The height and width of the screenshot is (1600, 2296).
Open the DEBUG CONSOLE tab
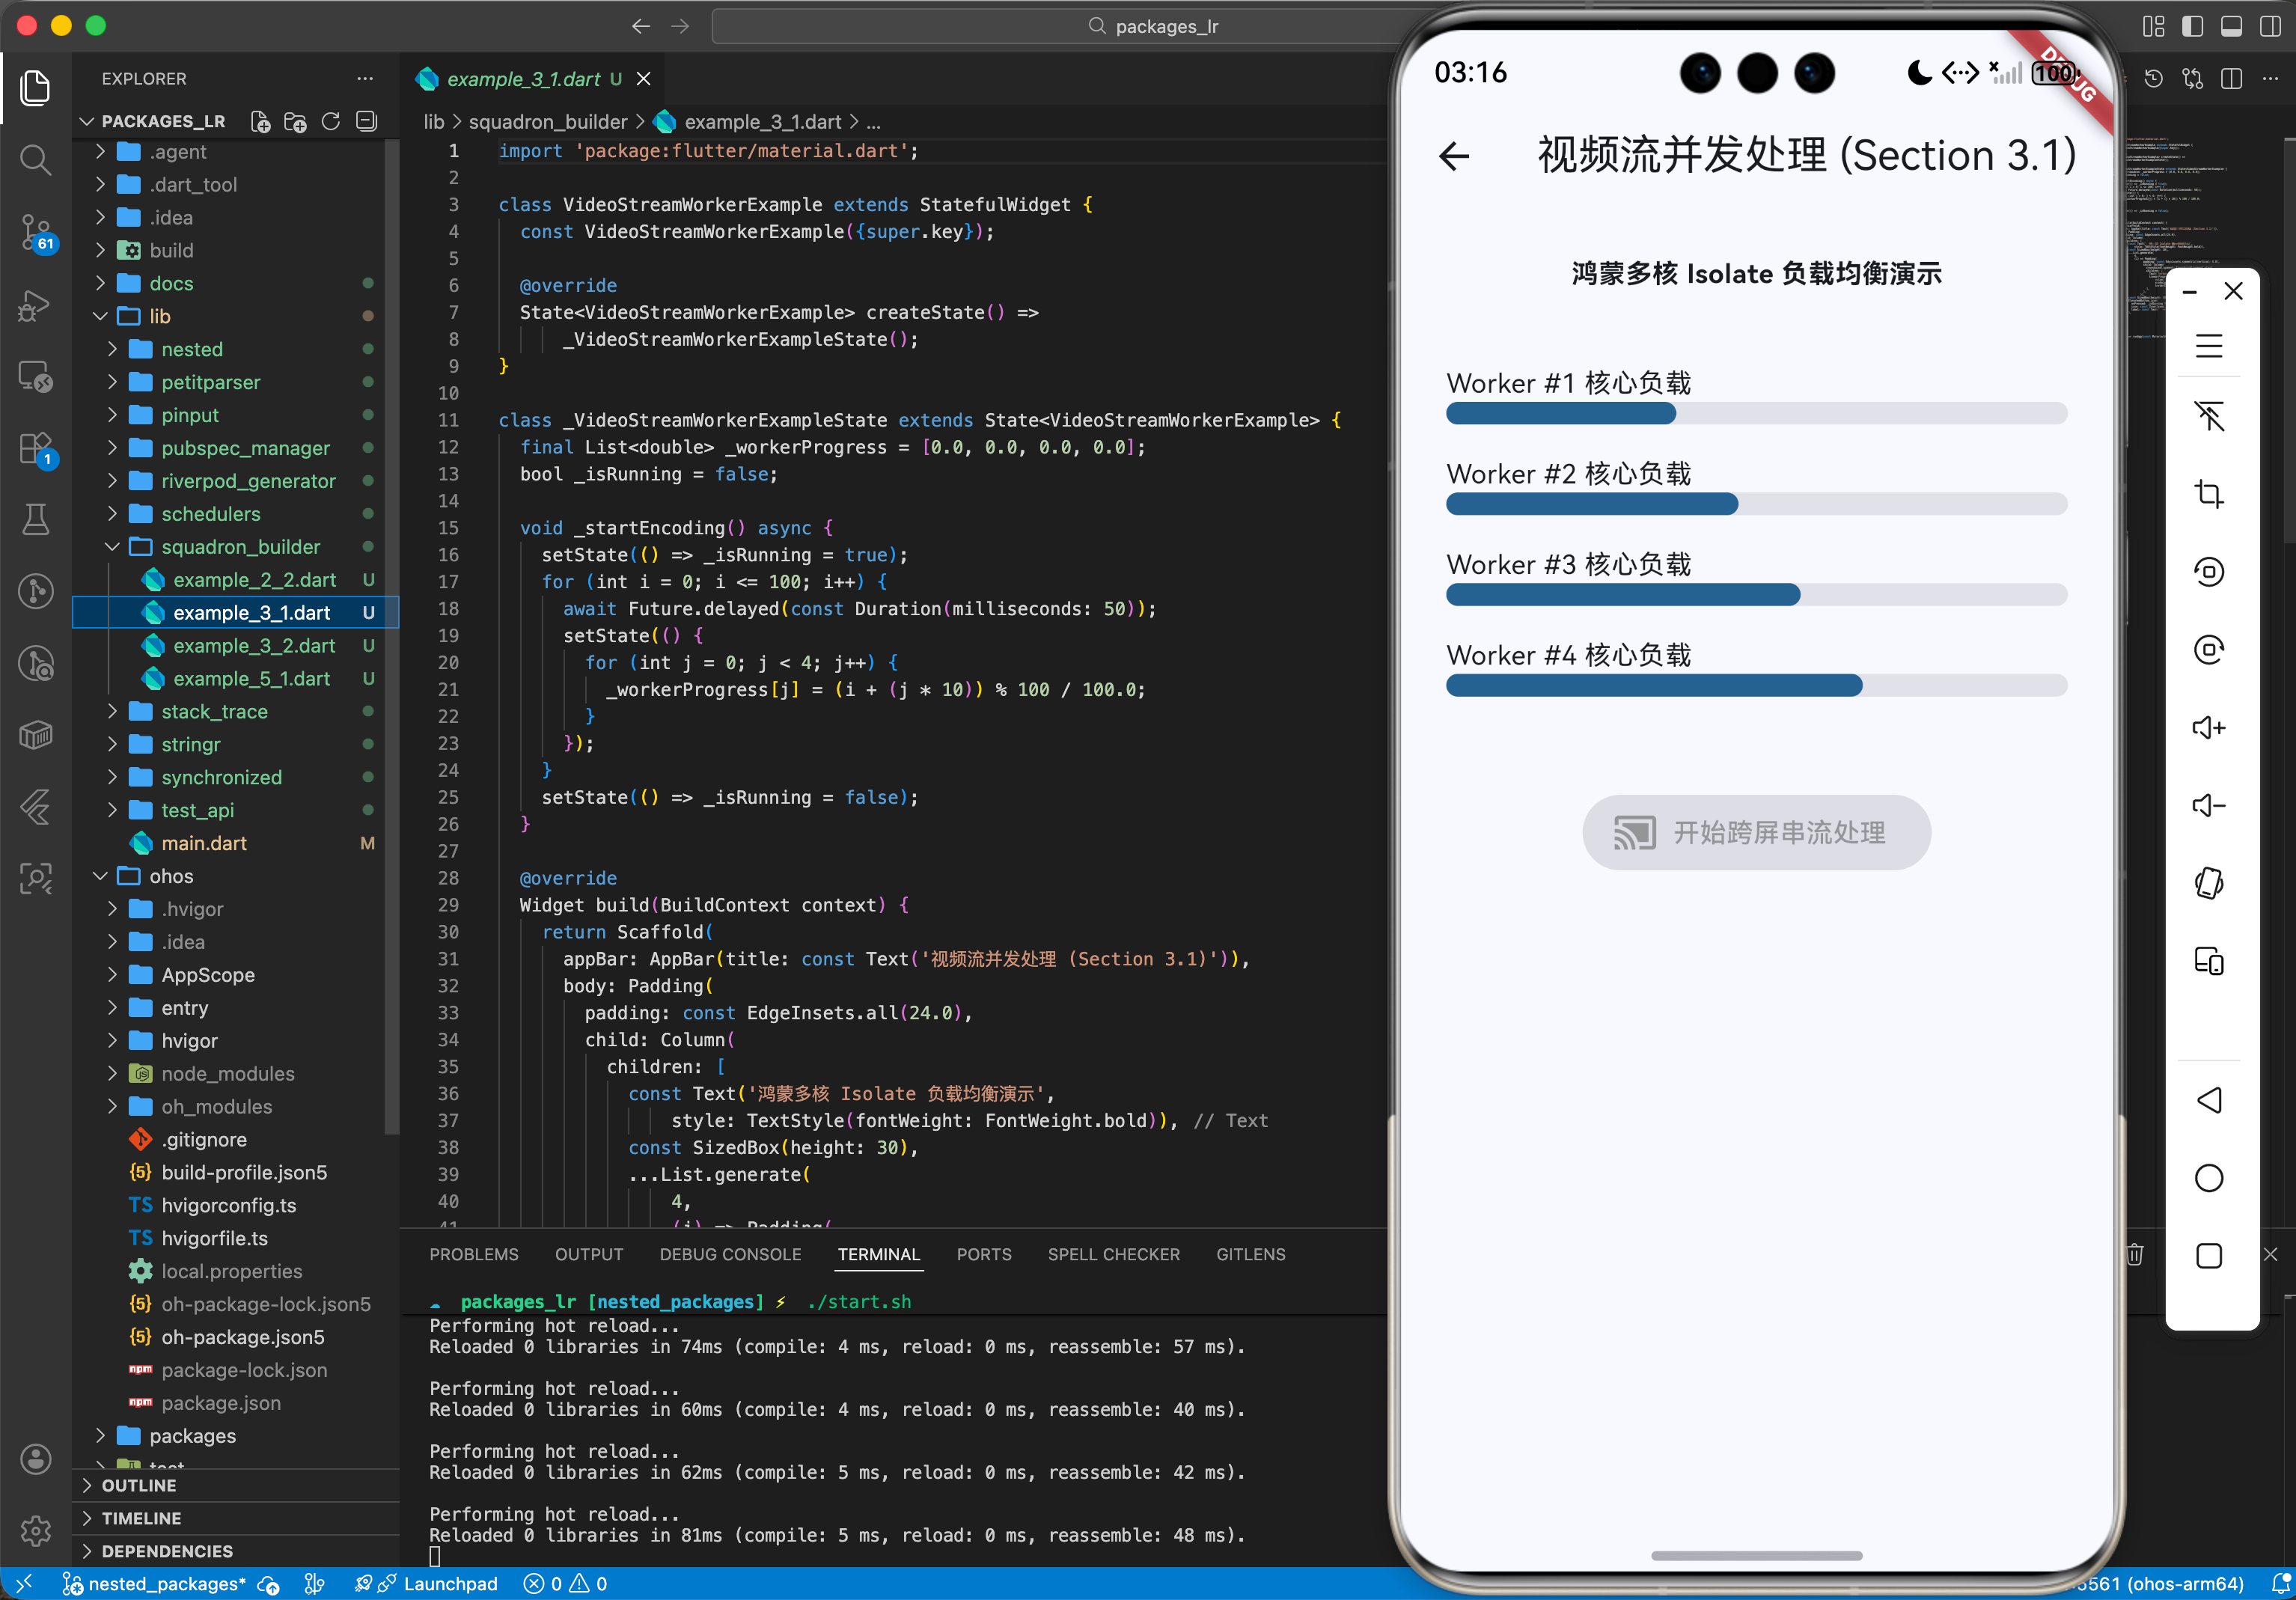pyautogui.click(x=730, y=1254)
